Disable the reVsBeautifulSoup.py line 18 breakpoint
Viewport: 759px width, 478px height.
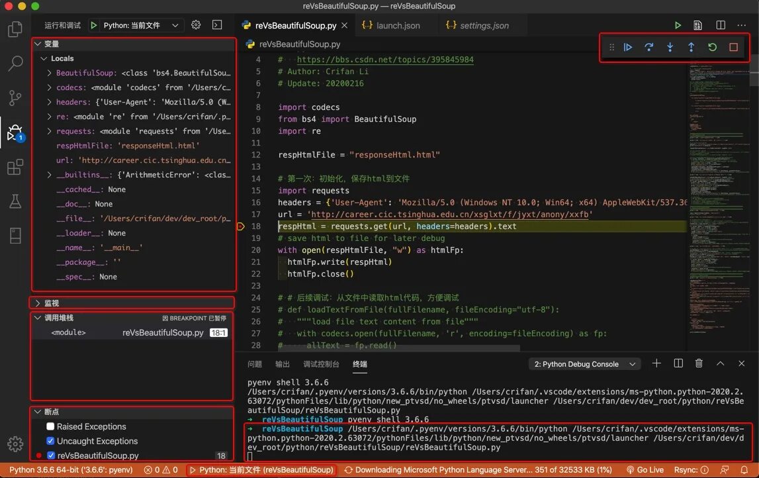(x=51, y=455)
